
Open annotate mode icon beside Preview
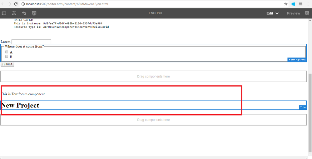pyautogui.click(x=307, y=13)
